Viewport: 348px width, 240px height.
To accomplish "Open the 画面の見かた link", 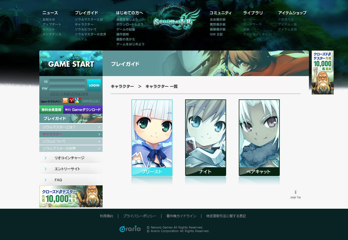I will (126, 39).
